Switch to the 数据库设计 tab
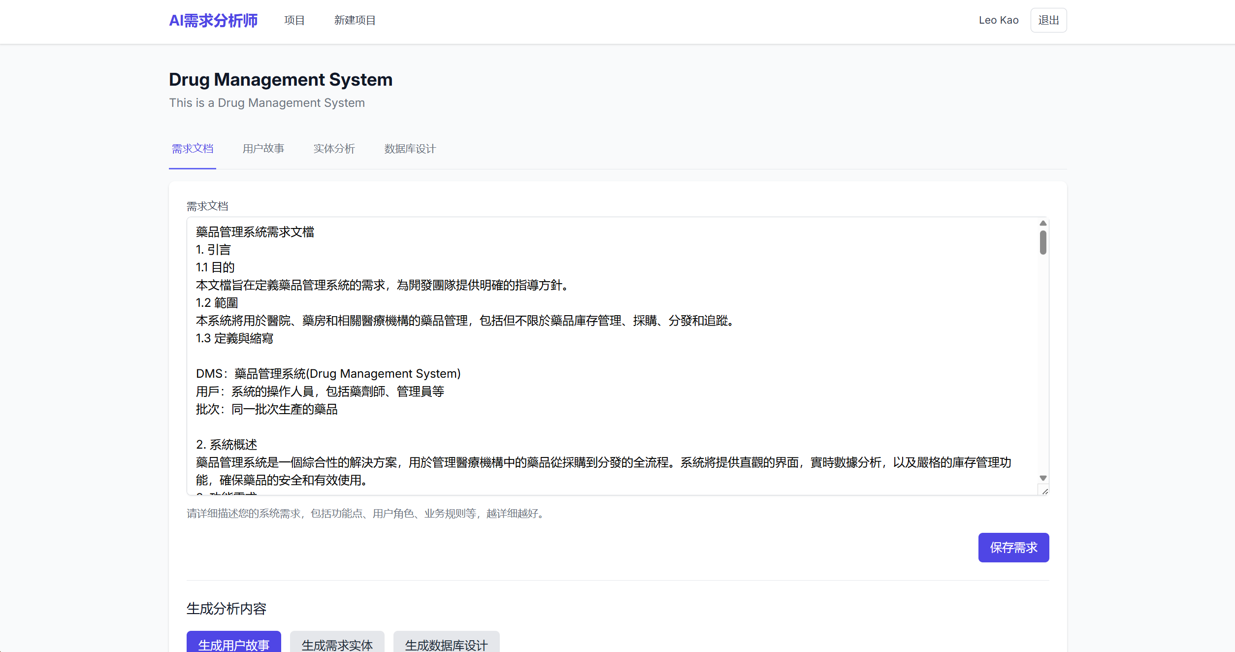This screenshot has height=652, width=1235. [410, 149]
